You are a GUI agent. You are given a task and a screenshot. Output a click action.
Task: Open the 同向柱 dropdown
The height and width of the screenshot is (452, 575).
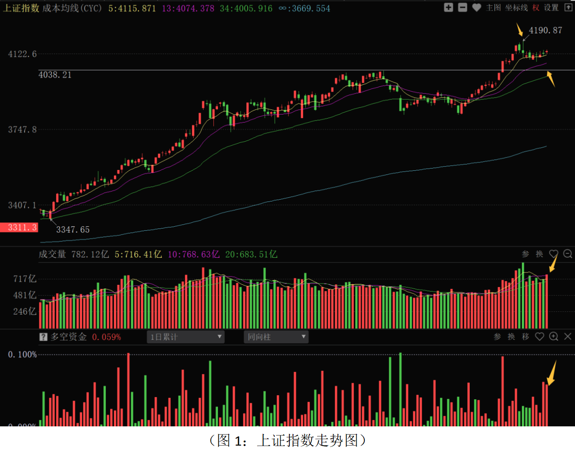pos(276,337)
